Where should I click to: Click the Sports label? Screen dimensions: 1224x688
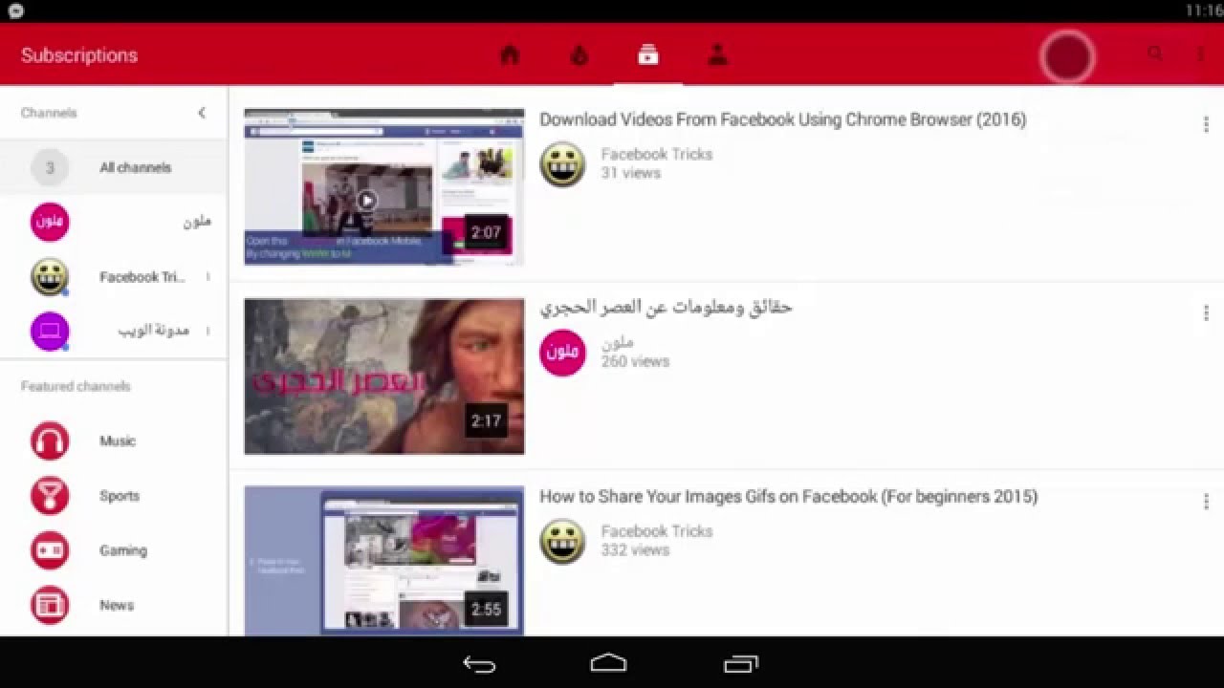(120, 496)
